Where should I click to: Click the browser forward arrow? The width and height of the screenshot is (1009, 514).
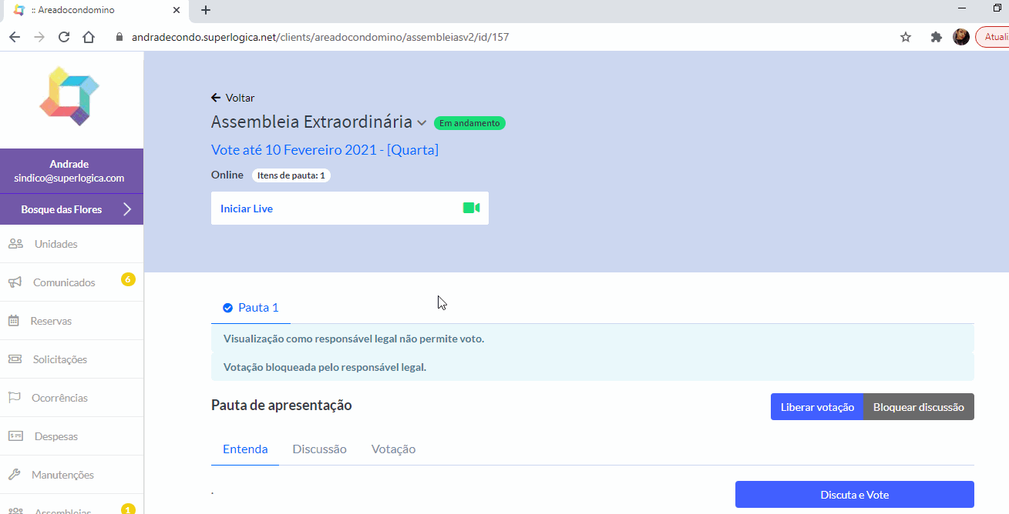(x=39, y=37)
